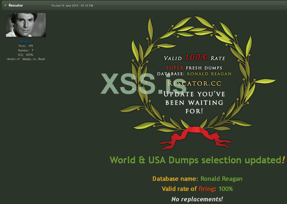This screenshot has width=287, height=204.
Task: Click 'Valid 100% Rate' text in banner
Action: pyautogui.click(x=194, y=58)
